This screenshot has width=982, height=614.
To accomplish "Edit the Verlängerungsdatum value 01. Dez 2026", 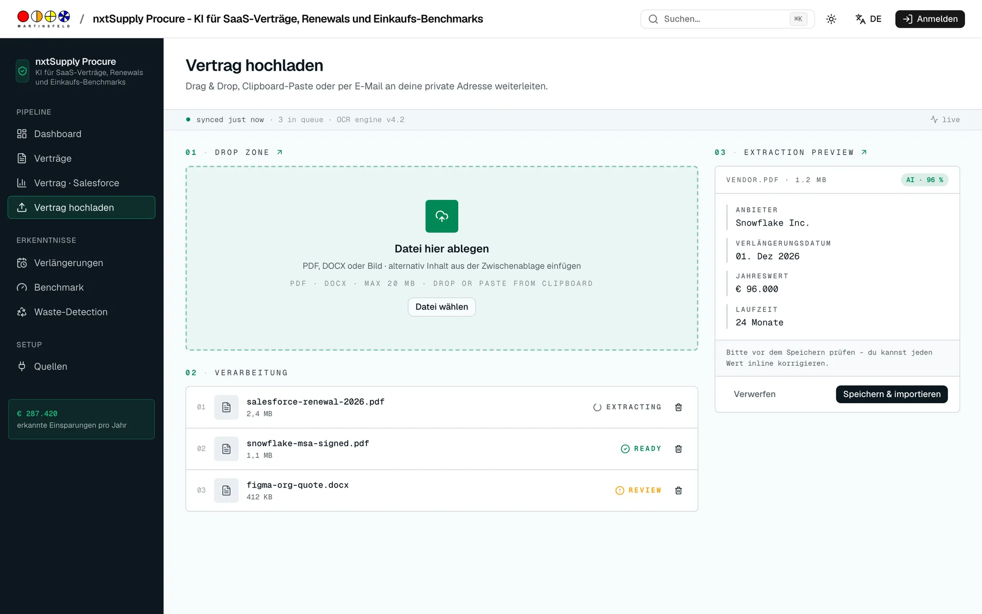I will point(767,256).
